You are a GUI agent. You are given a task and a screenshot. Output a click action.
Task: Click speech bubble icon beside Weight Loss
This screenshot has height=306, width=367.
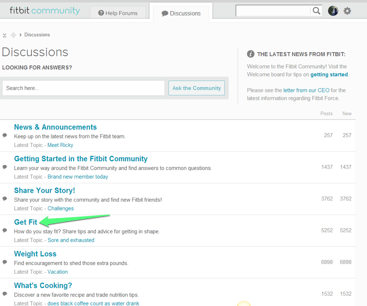pos(5,262)
